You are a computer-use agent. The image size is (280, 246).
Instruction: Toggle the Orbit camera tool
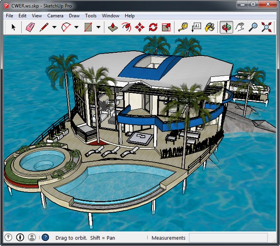(226, 27)
